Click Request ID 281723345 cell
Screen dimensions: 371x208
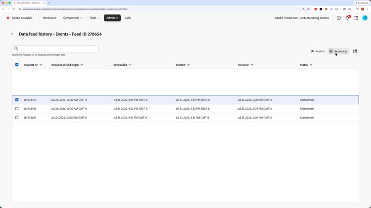(30, 109)
